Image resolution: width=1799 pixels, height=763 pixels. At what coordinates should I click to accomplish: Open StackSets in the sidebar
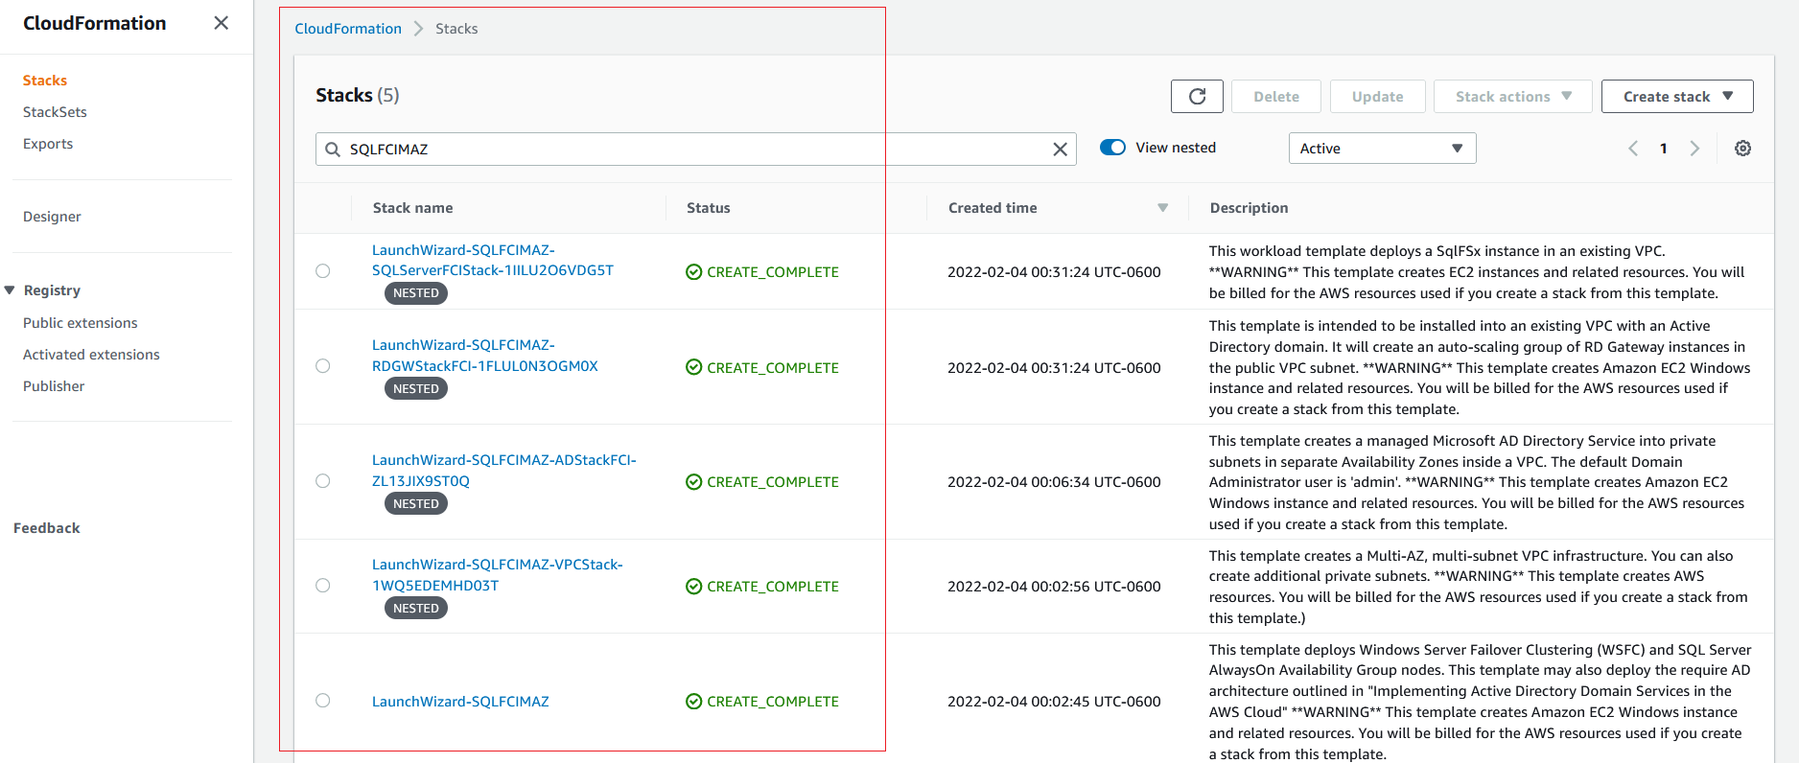[55, 112]
